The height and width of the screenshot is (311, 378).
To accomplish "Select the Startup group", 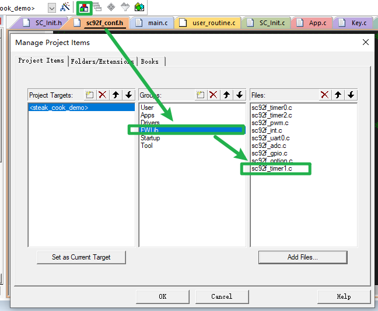I will [x=150, y=138].
